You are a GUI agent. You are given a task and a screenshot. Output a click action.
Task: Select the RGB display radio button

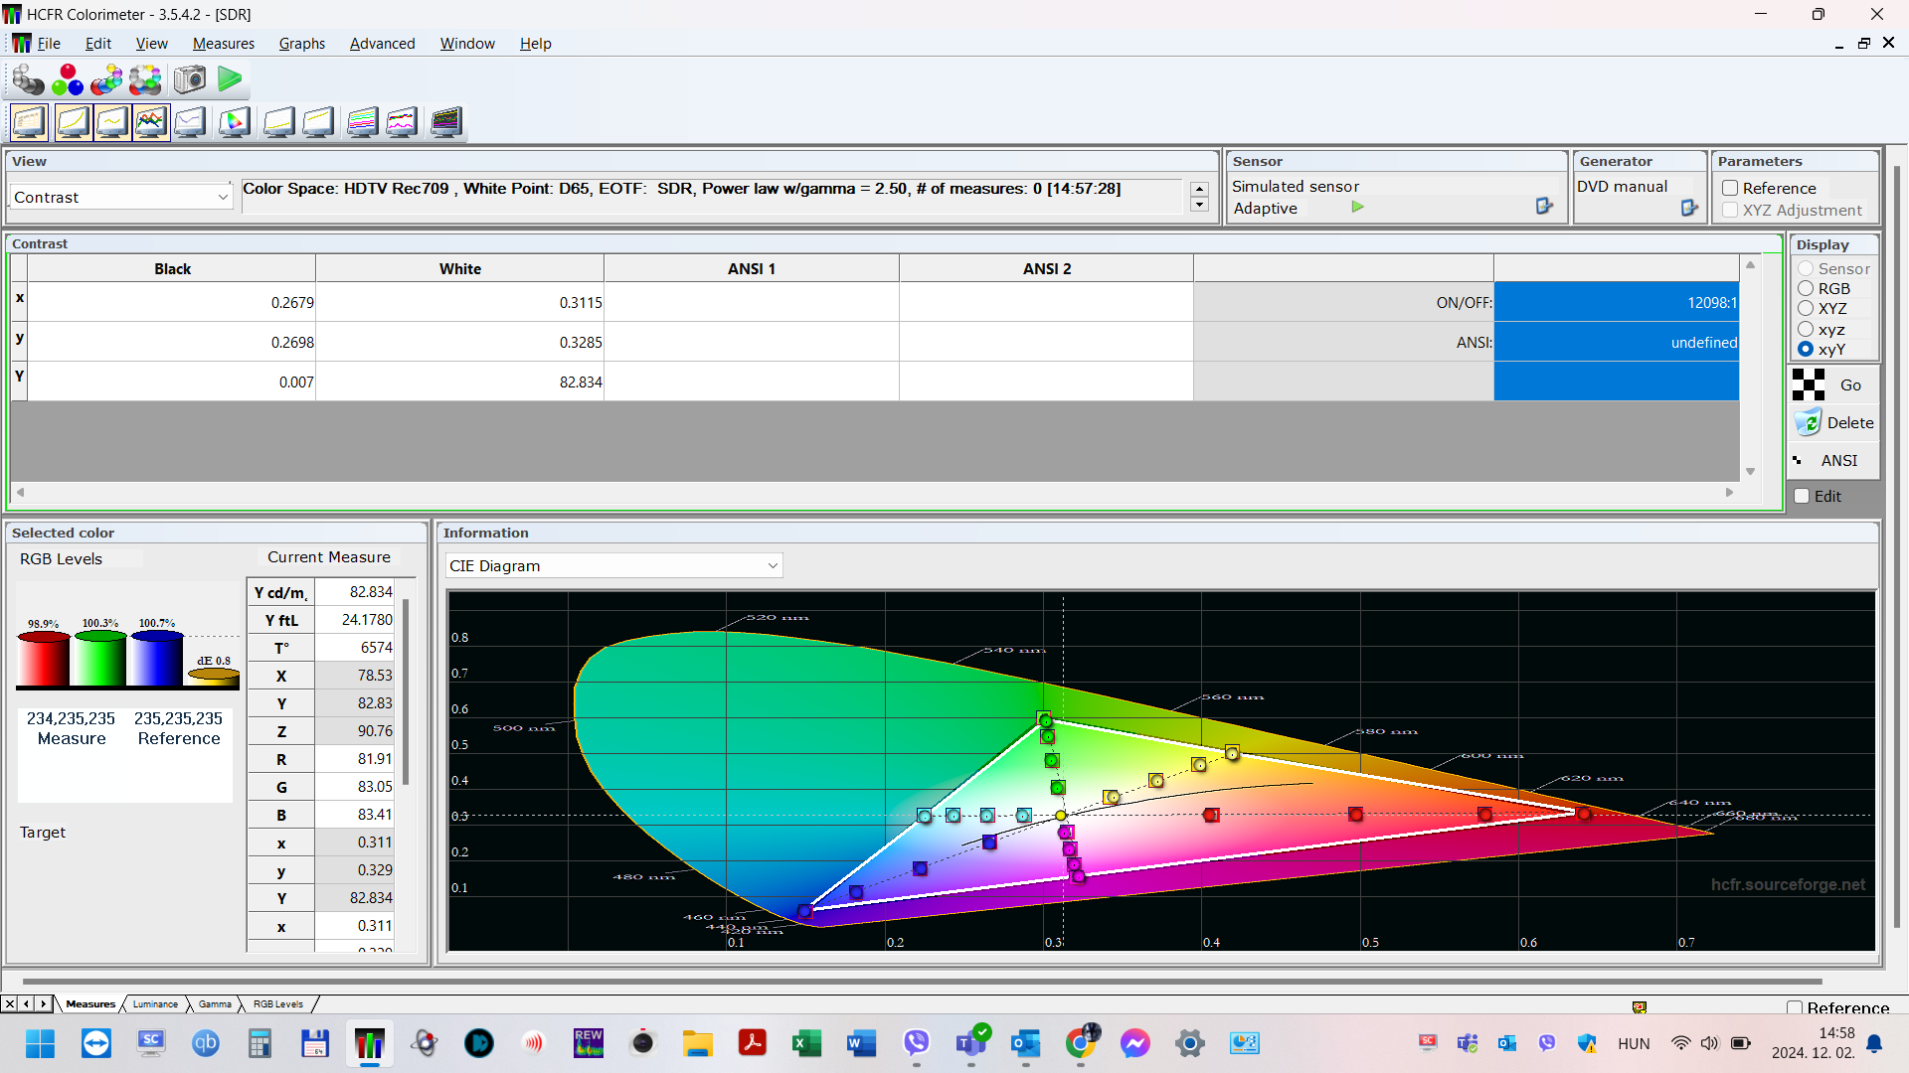click(1806, 288)
